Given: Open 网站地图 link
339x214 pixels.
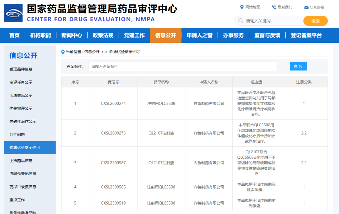Looking at the screenshot, I should point(252,7).
